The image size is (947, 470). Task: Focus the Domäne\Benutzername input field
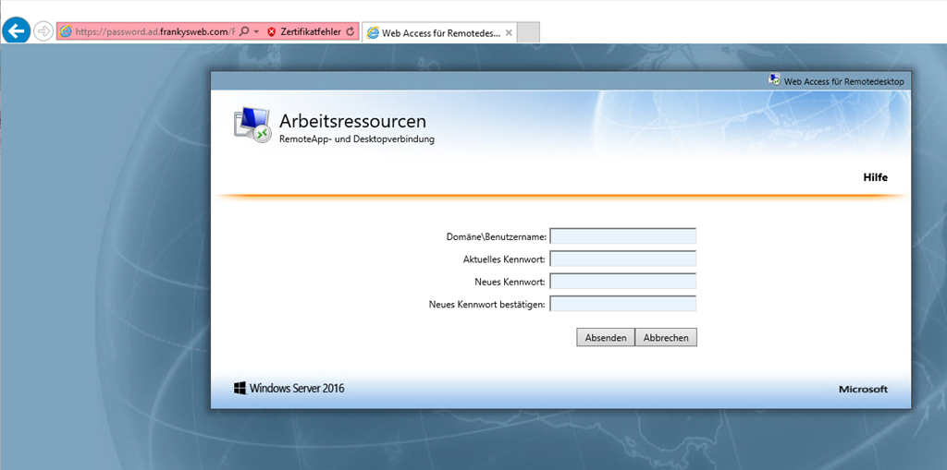622,236
